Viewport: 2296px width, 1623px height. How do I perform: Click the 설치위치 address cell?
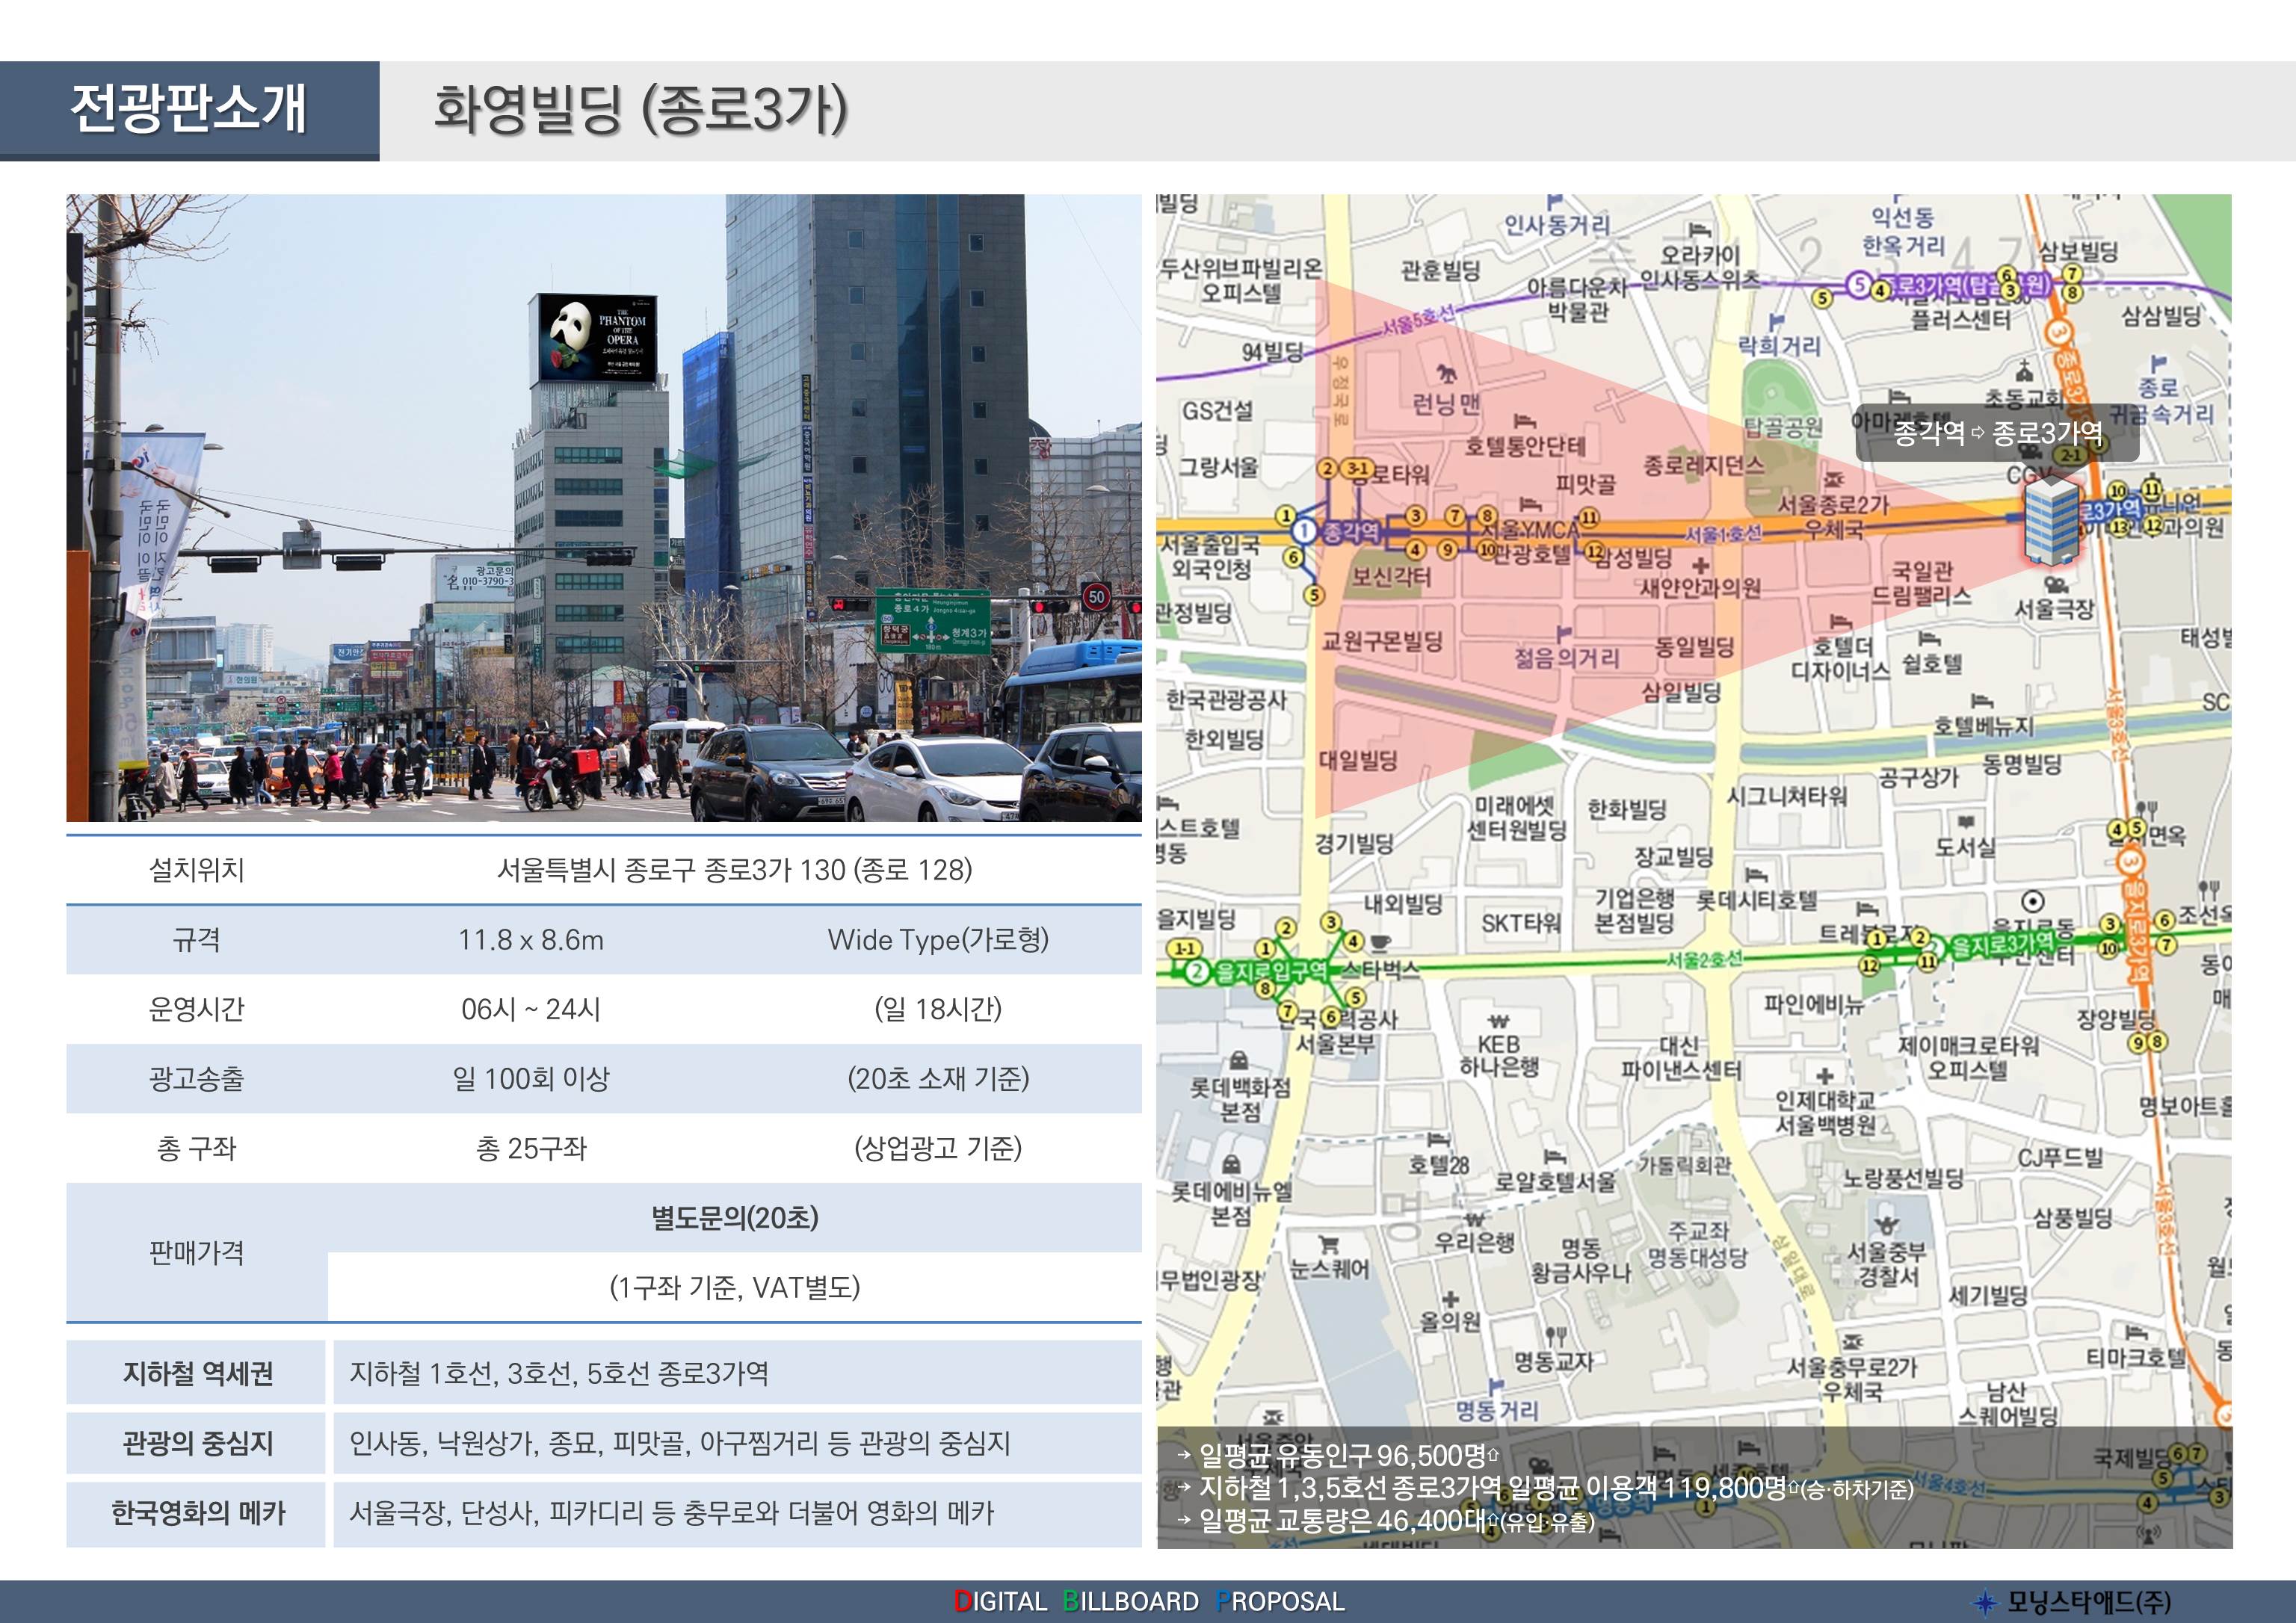pos(734,870)
